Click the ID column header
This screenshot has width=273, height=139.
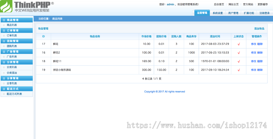tap(43, 36)
